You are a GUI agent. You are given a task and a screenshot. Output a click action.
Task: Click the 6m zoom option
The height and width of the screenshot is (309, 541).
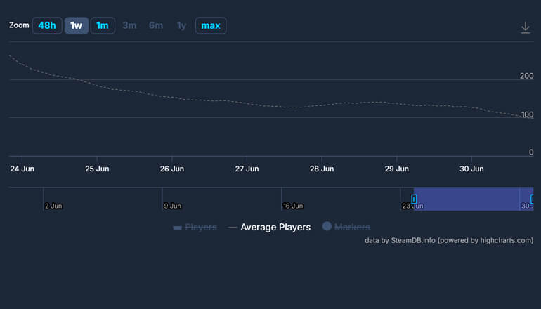[x=156, y=26]
